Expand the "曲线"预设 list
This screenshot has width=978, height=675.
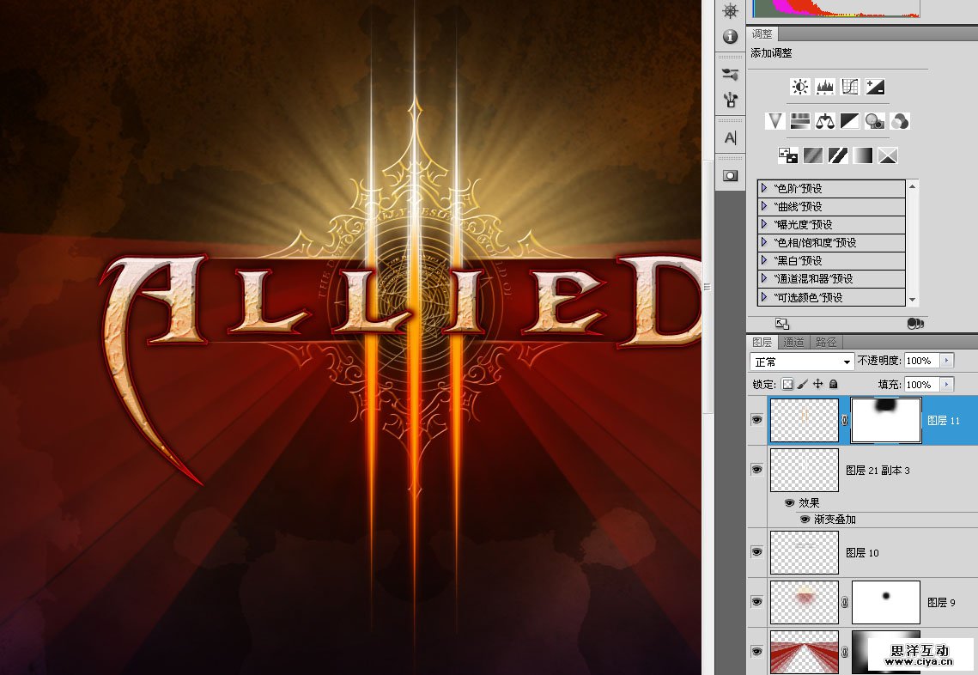pyautogui.click(x=764, y=206)
